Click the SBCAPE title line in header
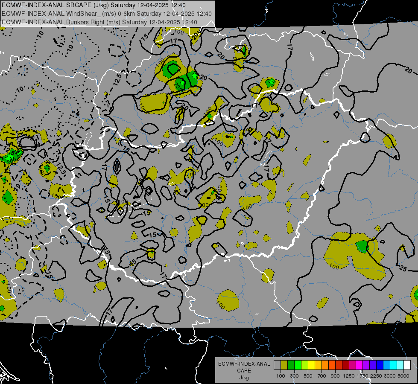This screenshot has height=384, width=418. pos(94,5)
